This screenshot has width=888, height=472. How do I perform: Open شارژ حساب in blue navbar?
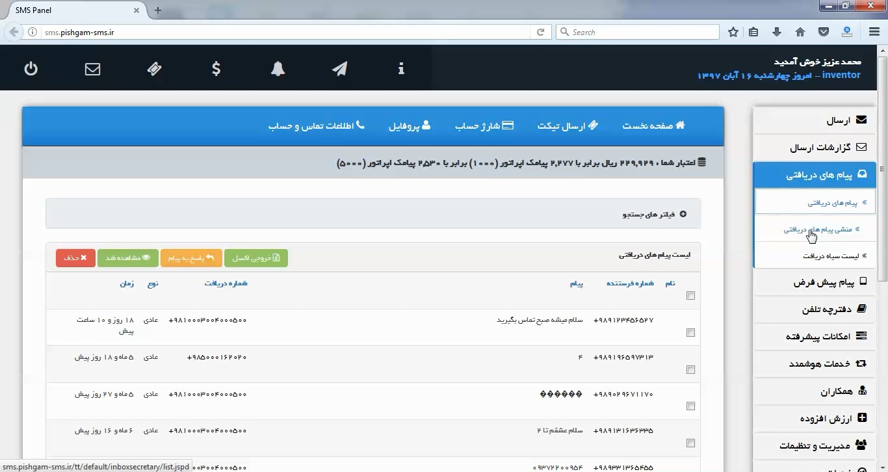(484, 125)
